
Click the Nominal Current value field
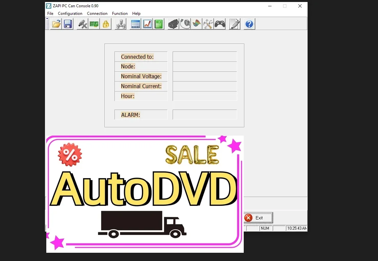click(205, 86)
